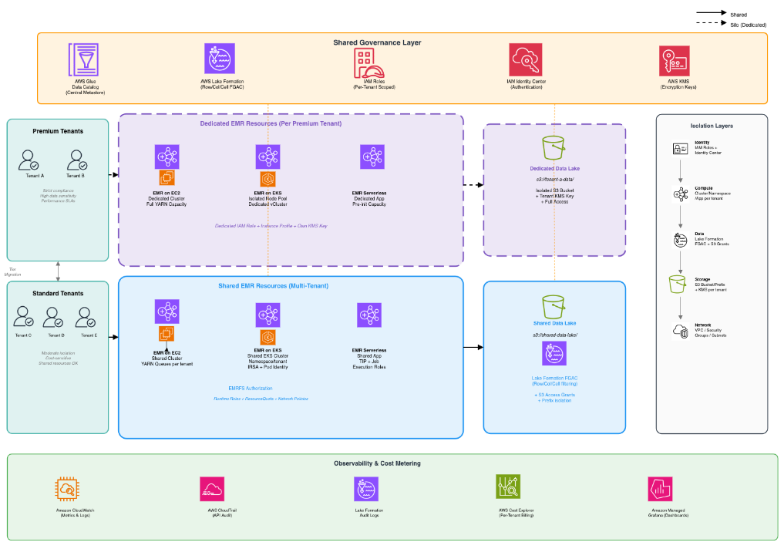Select the AWS CloudTrail API audit icon
Screen dimensions: 784x549
212,489
